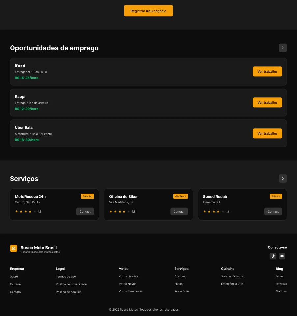This screenshot has height=316, width=297.
Task: Click Vila Madalena, SP location text
Action: coord(121,202)
